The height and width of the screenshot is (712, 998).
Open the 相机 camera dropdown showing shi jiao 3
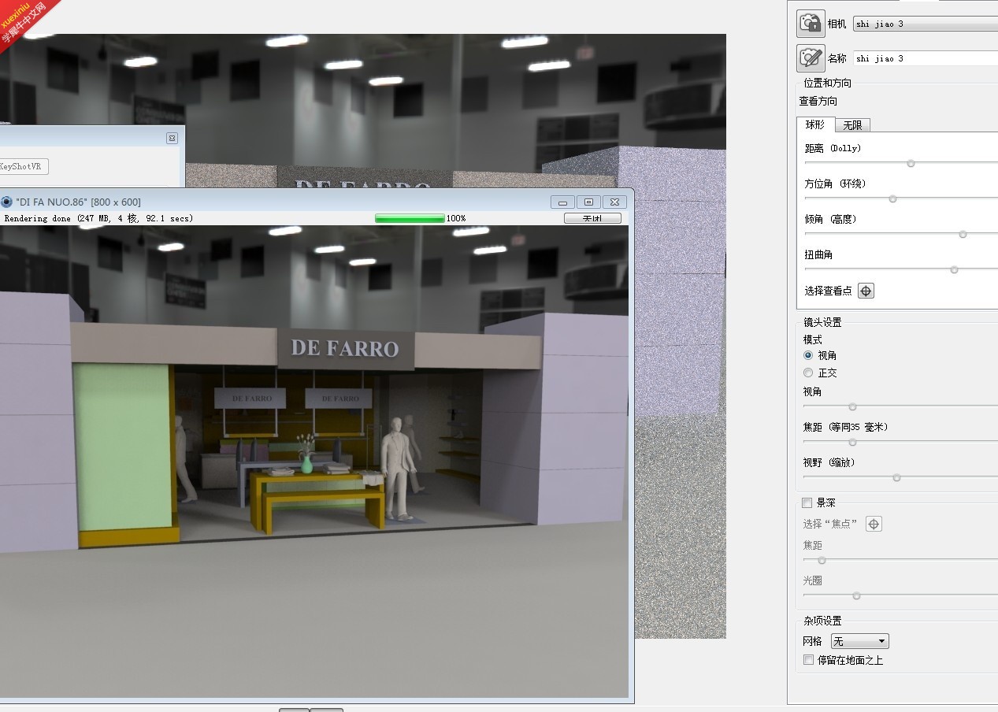click(x=925, y=24)
